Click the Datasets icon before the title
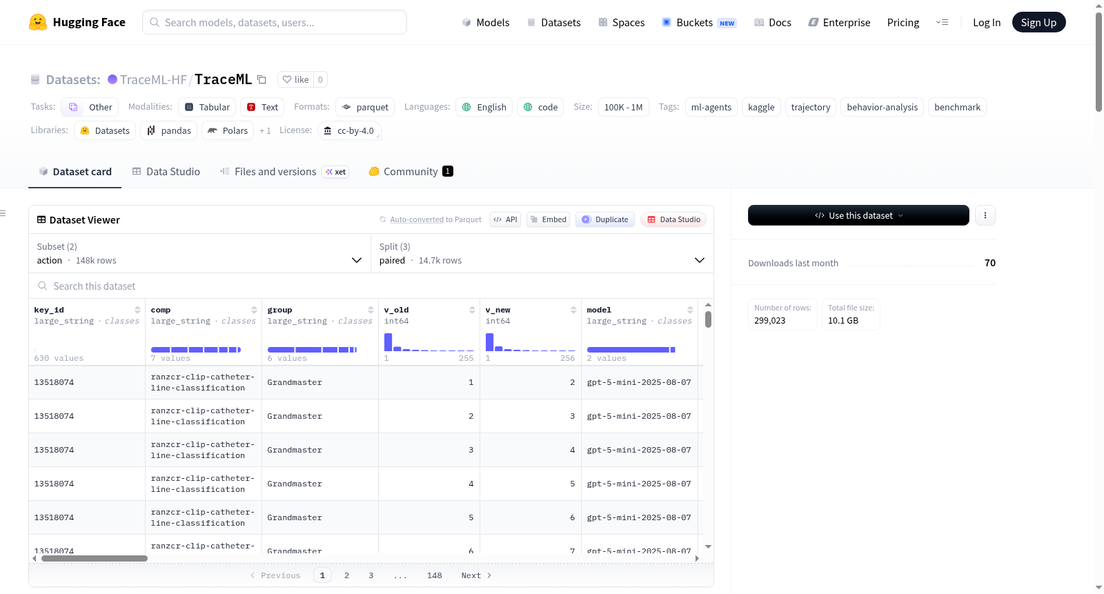Image resolution: width=1104 pixels, height=594 pixels. click(35, 79)
